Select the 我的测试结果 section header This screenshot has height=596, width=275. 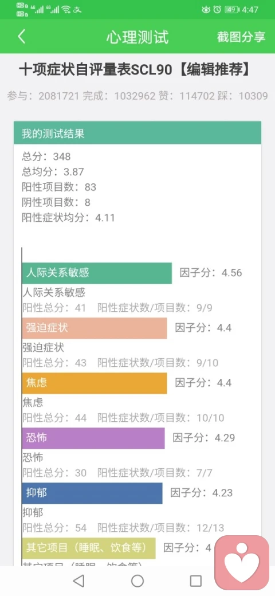click(137, 132)
